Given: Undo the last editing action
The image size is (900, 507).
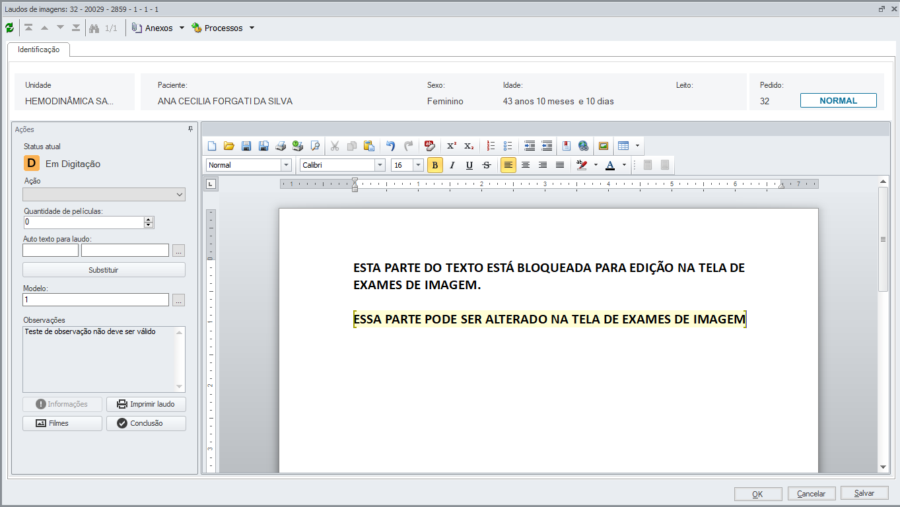Looking at the screenshot, I should [x=391, y=146].
